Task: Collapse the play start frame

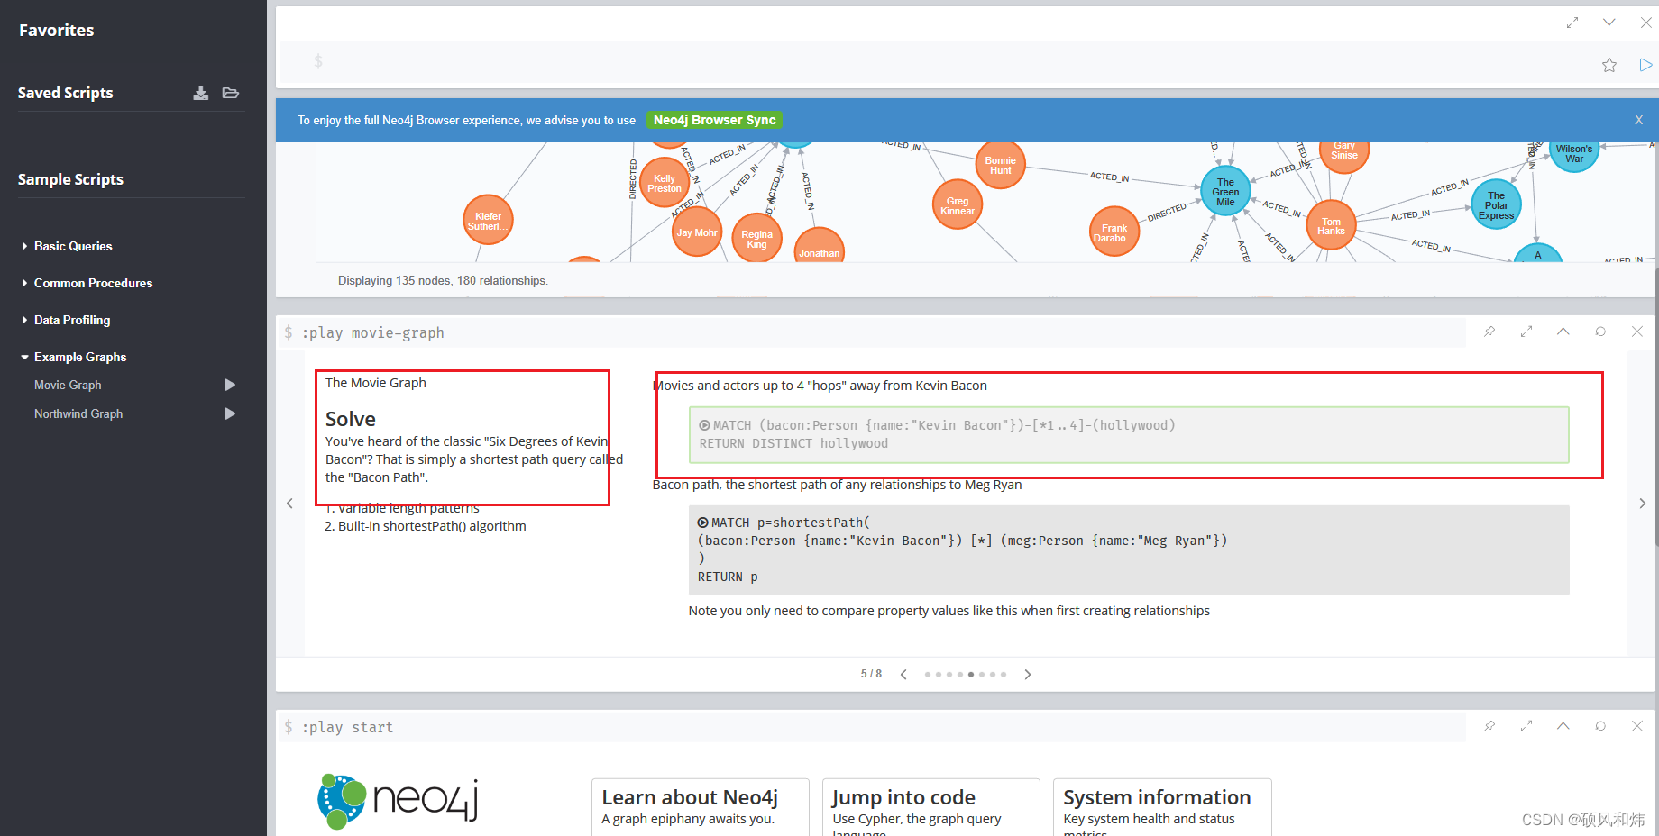Action: tap(1563, 726)
